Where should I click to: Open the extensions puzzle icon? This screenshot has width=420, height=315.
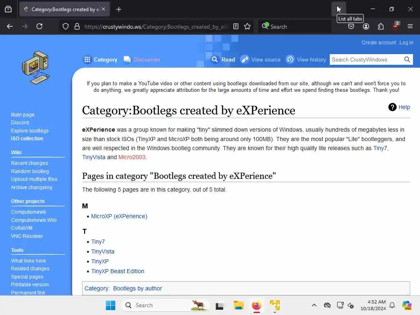(381, 27)
